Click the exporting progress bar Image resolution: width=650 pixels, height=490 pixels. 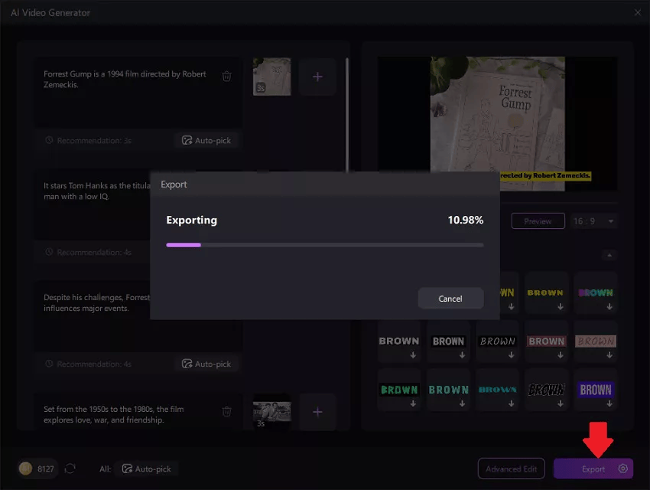coord(324,245)
